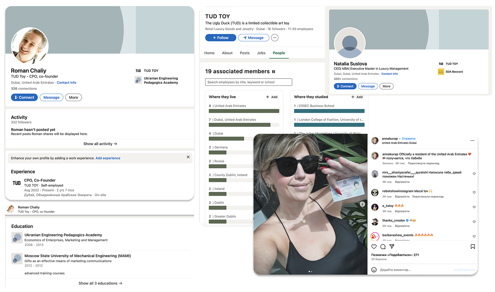Click the search employees input field
The width and height of the screenshot is (495, 292).
[249, 82]
